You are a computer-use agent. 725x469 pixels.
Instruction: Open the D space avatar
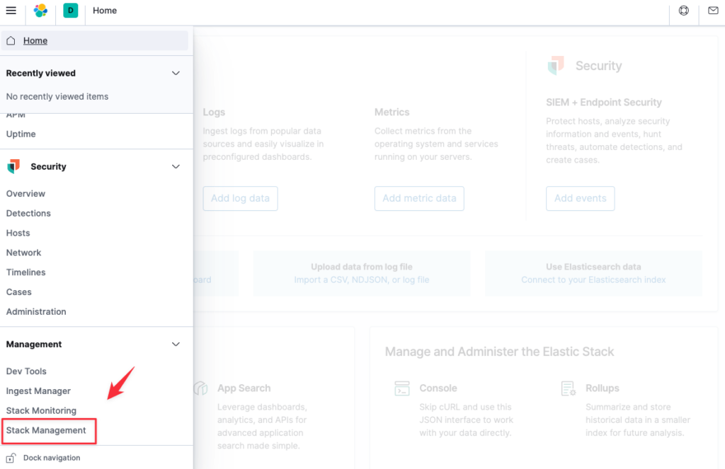point(70,10)
